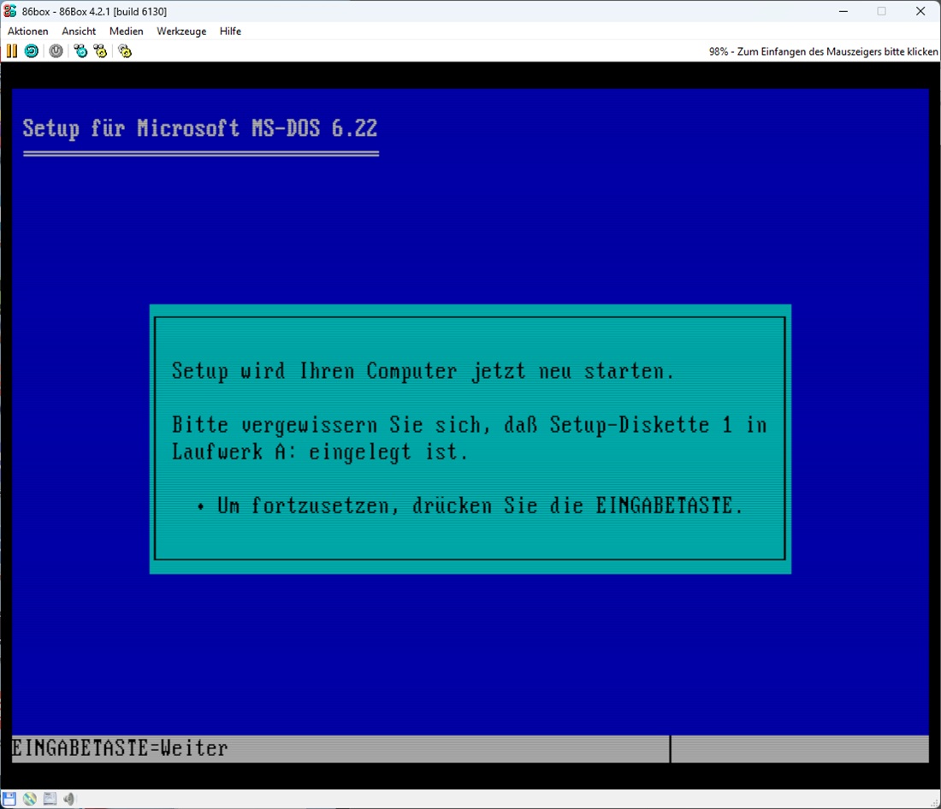
Task: Click the EINGABETASTE=Weiter label in DOS status bar
Action: pyautogui.click(x=121, y=749)
